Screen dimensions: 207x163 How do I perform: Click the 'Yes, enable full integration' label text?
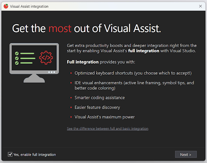coord(34,154)
